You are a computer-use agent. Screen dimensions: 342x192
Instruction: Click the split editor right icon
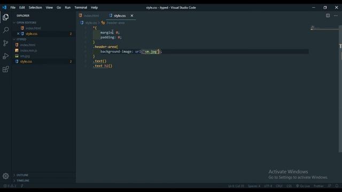click(328, 15)
